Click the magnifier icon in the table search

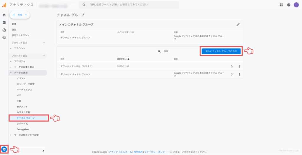coord(159,51)
